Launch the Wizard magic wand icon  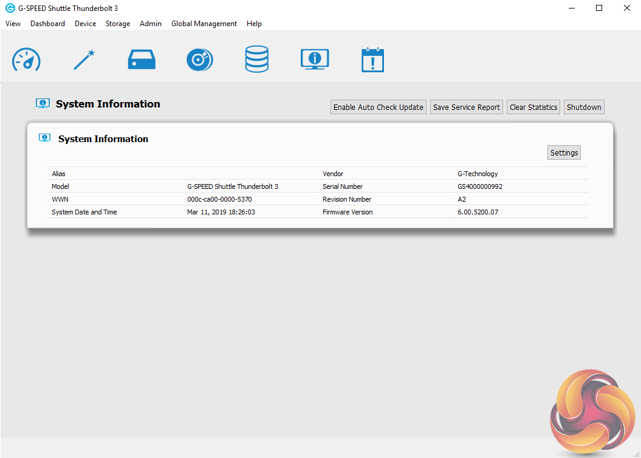click(x=84, y=60)
